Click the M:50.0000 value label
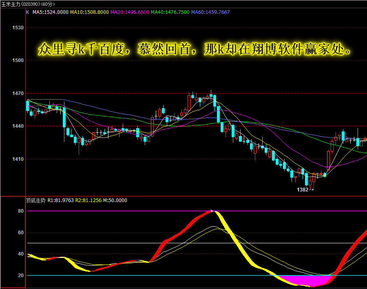 (115, 200)
